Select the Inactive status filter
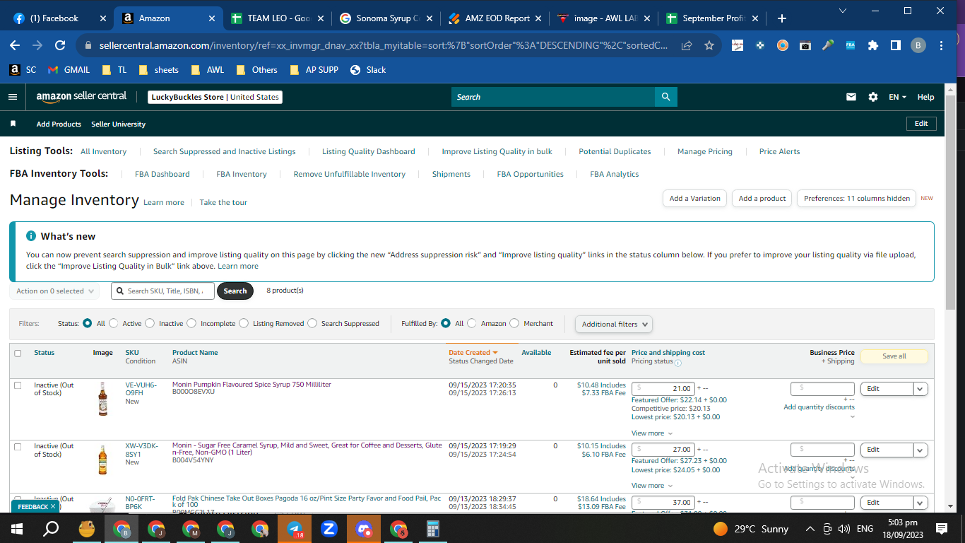This screenshot has width=965, height=543. tap(150, 323)
